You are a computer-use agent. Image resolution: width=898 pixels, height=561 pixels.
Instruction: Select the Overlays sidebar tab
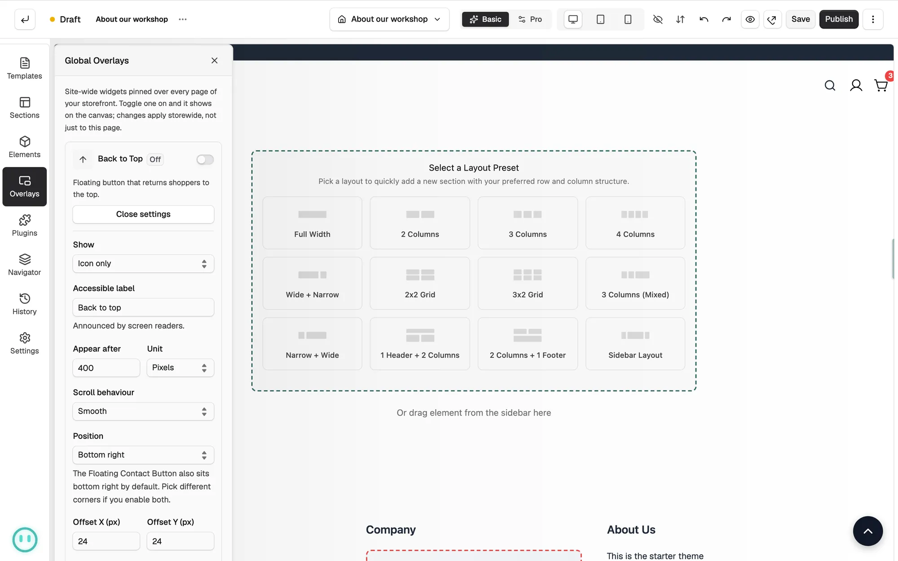click(x=25, y=187)
